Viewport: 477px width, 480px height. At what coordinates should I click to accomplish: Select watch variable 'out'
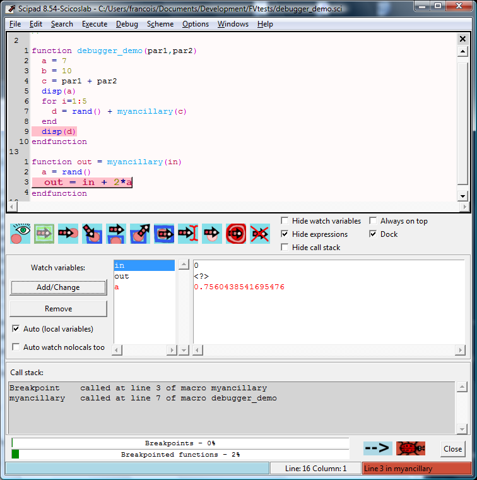(x=144, y=276)
